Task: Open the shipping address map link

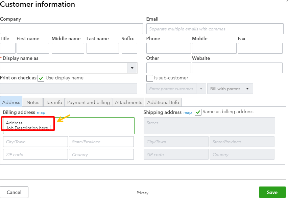Action: (x=188, y=113)
